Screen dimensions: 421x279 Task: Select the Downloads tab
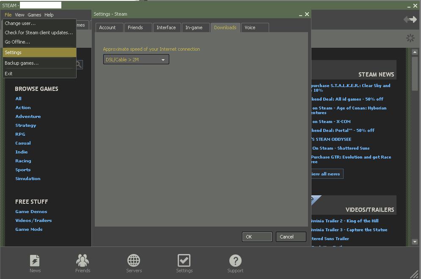point(225,27)
